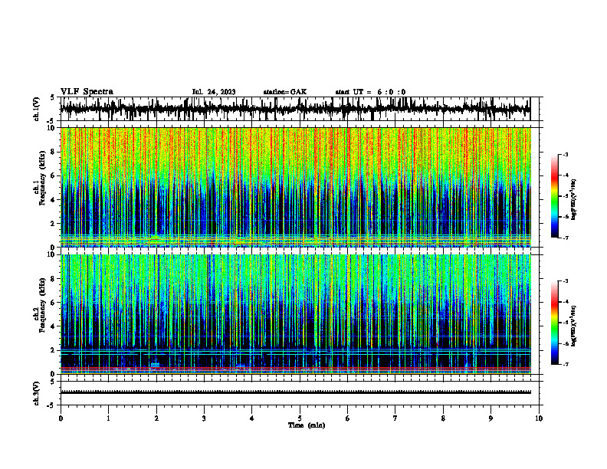The height and width of the screenshot is (469, 607).
Task: Click time axis tick label "1"
Action: 108,418
